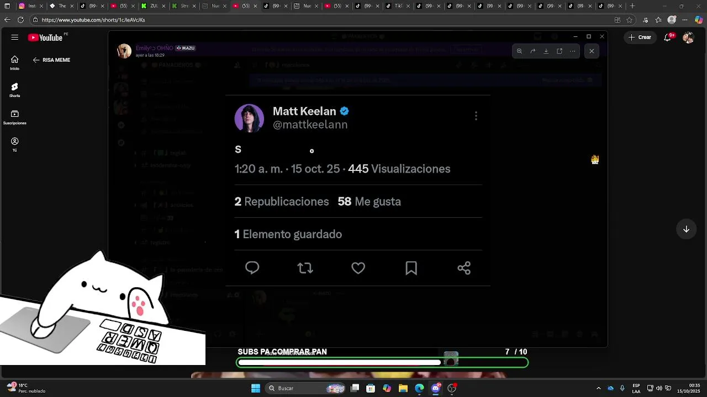Click the repost arrows icon
Image resolution: width=707 pixels, height=397 pixels.
click(x=305, y=268)
